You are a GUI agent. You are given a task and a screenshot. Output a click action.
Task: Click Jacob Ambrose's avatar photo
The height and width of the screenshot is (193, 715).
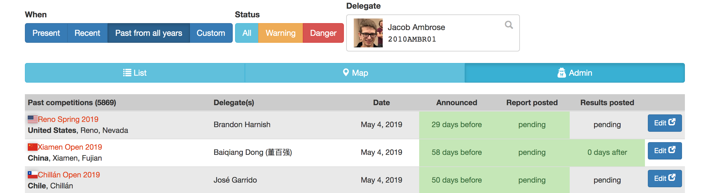click(368, 33)
